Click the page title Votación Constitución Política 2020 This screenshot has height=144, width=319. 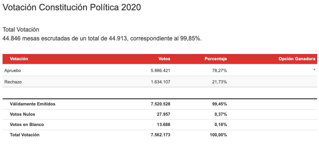pyautogui.click(x=72, y=7)
